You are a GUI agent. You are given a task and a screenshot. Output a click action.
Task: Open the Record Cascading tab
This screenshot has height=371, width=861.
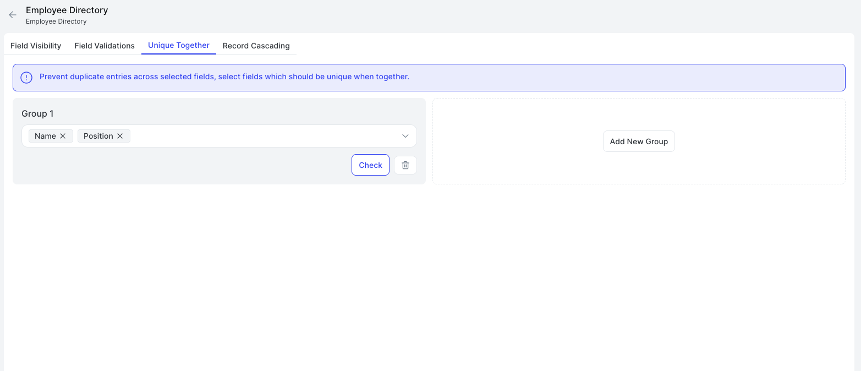pos(256,46)
